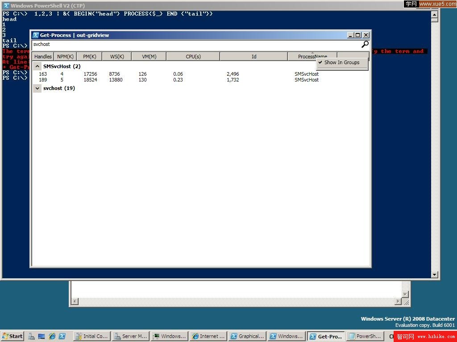Click the WS(K) value 13880

point(116,80)
